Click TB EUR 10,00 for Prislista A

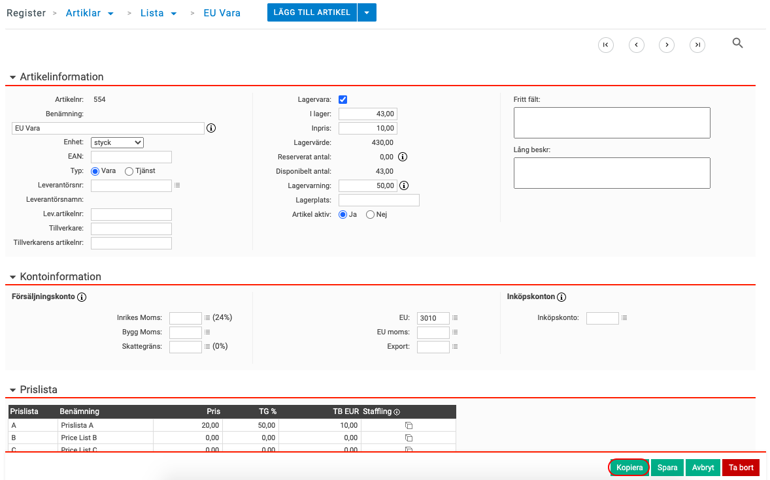coord(349,426)
